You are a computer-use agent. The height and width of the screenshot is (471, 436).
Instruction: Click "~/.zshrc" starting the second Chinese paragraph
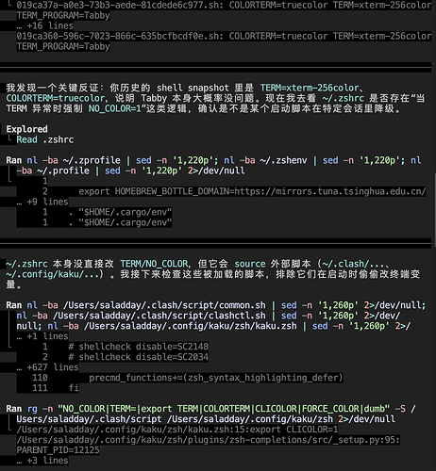click(26, 264)
